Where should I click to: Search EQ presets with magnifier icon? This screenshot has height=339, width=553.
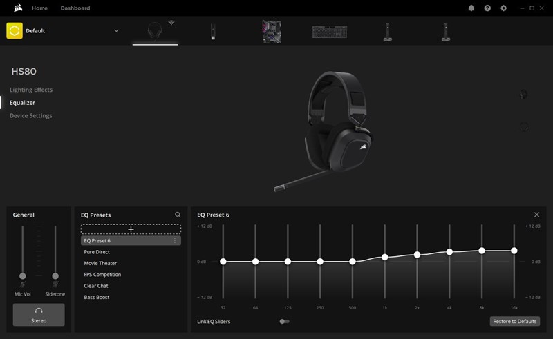[x=178, y=215]
